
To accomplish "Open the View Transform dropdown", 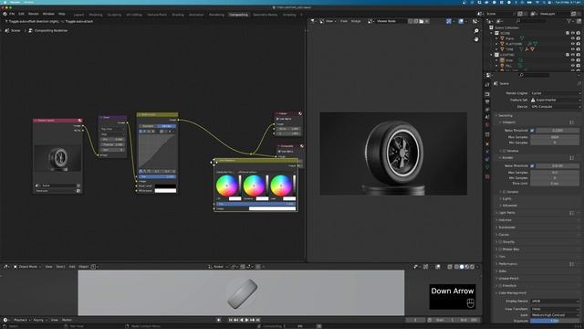I will click(x=556, y=309).
